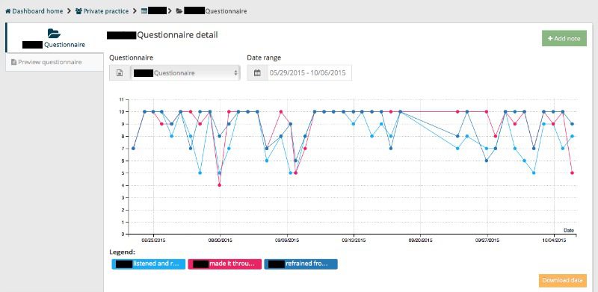Click the document icon beside Preview questionnaire

[13, 62]
